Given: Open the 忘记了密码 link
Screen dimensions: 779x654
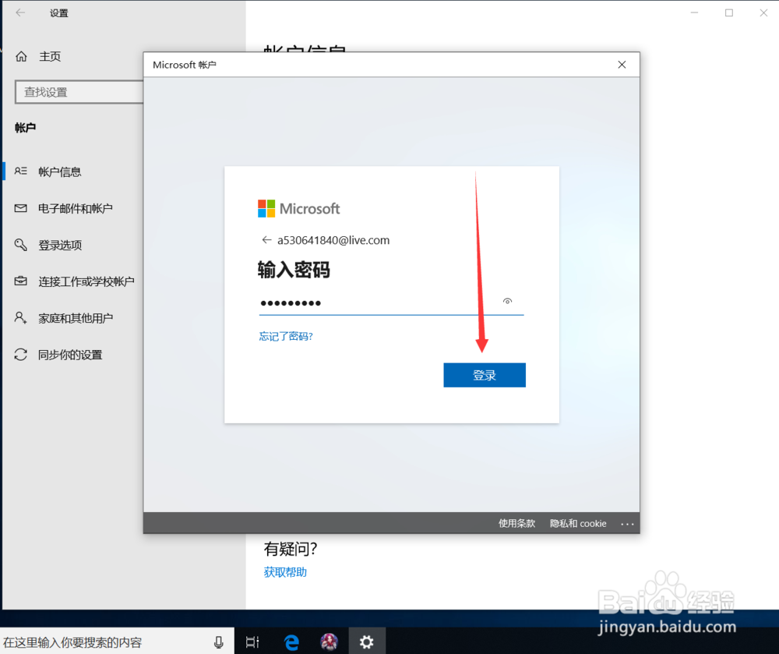Looking at the screenshot, I should click(285, 336).
